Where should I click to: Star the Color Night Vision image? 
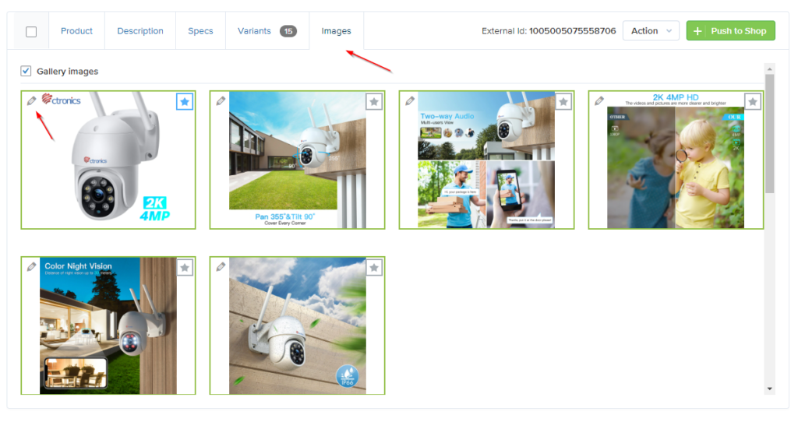[x=185, y=268]
